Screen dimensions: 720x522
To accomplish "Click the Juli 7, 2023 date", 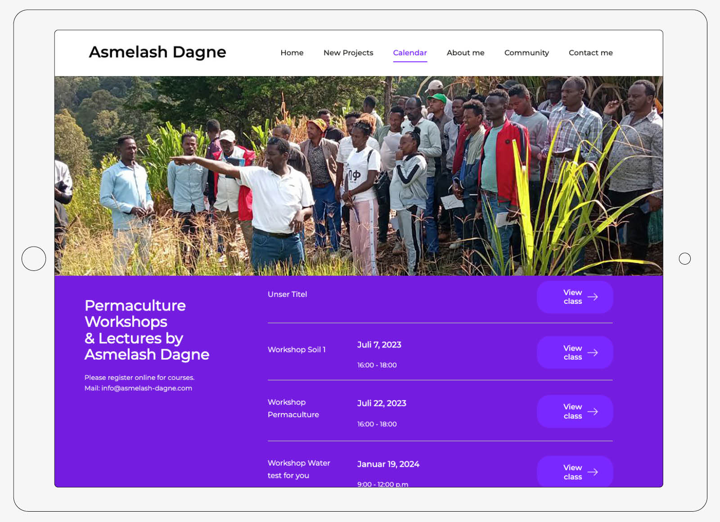I will click(379, 345).
